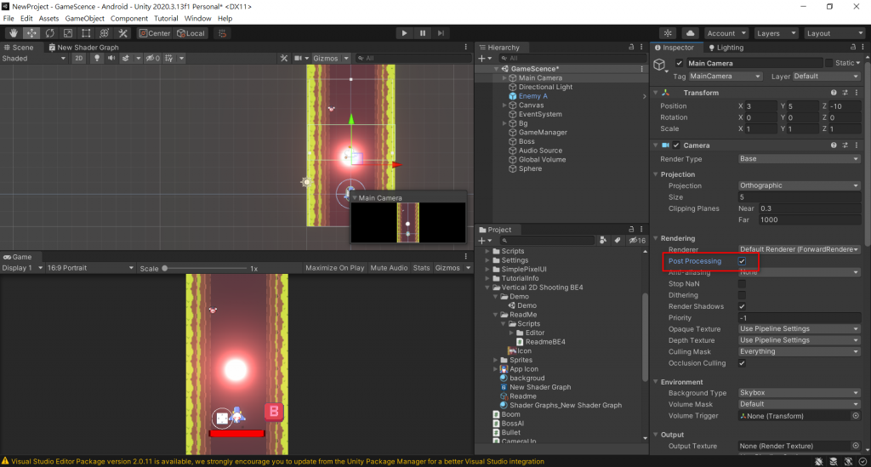
Task: Open Background Type Skybox dropdown
Action: click(799, 393)
